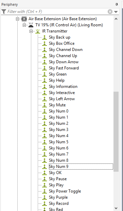Click the icon beside Sky Box Office

[45, 43]
